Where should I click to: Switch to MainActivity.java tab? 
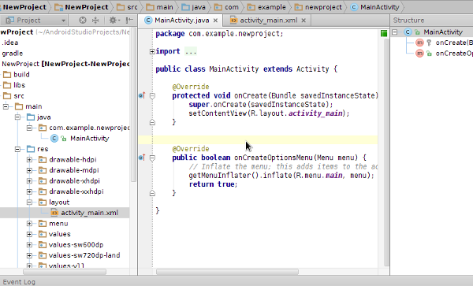pos(181,20)
